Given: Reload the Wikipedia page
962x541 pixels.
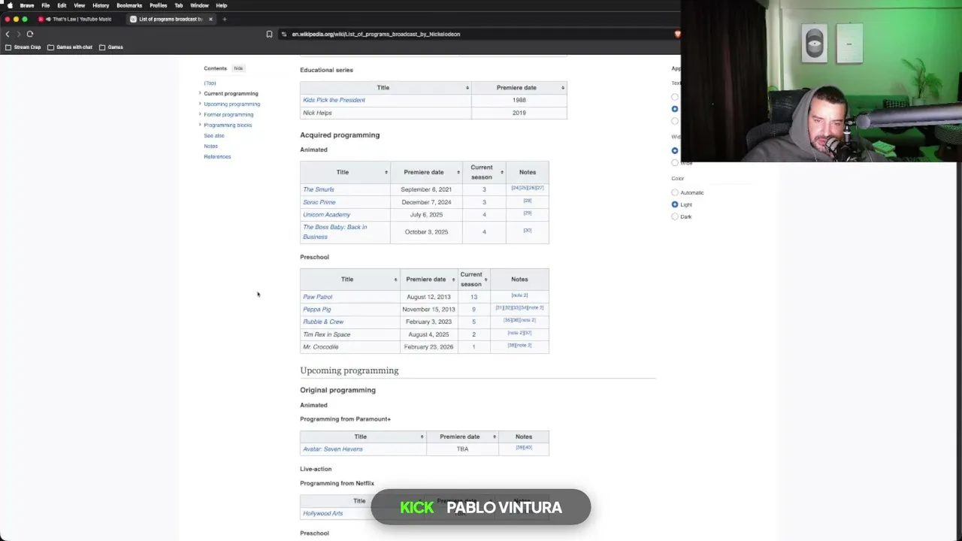Looking at the screenshot, I should tap(30, 34).
